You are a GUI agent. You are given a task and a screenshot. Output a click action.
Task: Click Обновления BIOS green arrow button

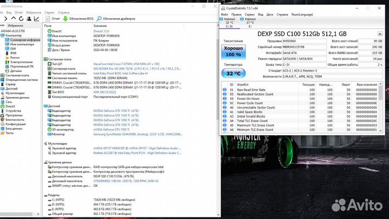[x=78, y=18]
